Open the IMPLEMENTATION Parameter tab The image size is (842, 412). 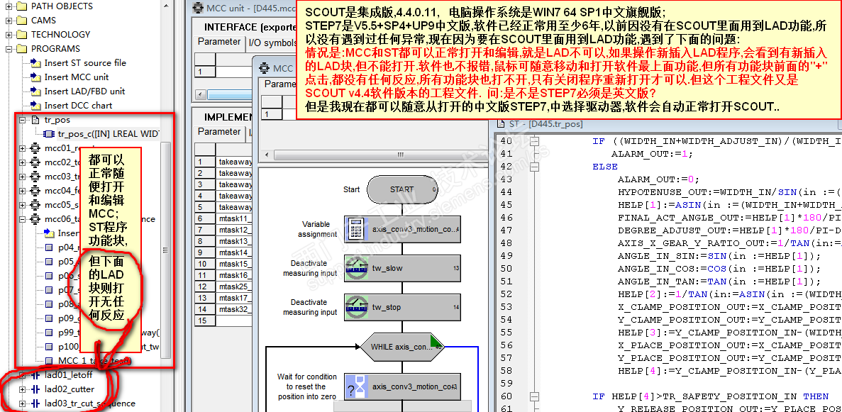click(219, 132)
